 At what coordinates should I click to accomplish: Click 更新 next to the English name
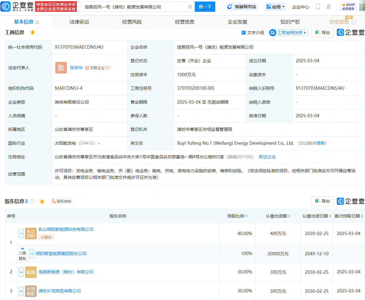click(321, 143)
